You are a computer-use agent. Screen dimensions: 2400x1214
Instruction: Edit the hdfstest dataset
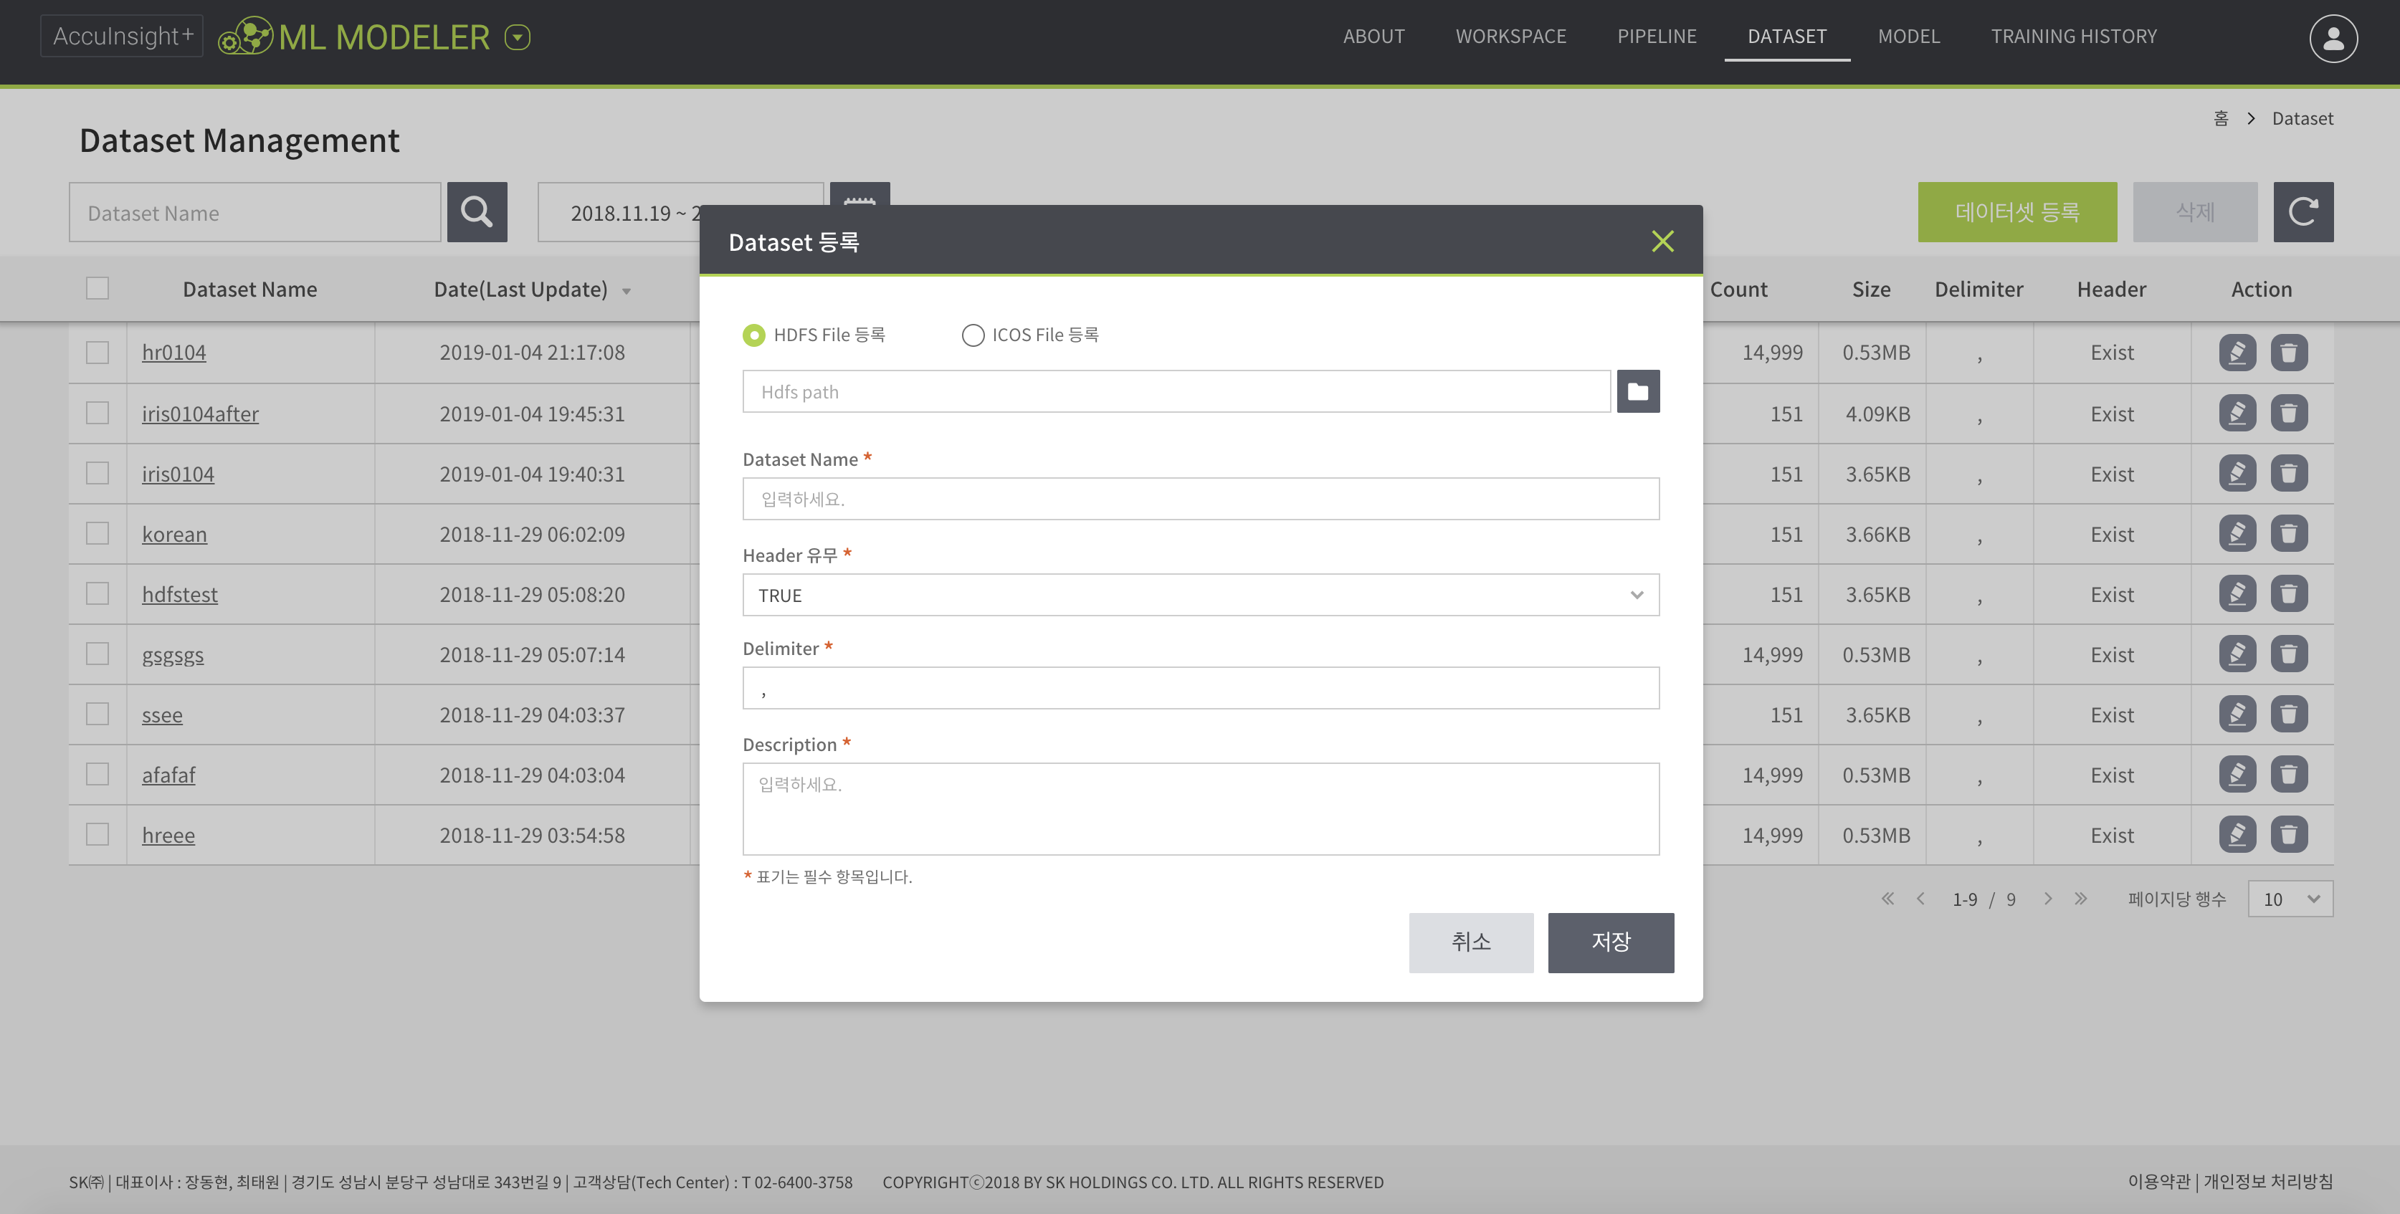[2237, 593]
